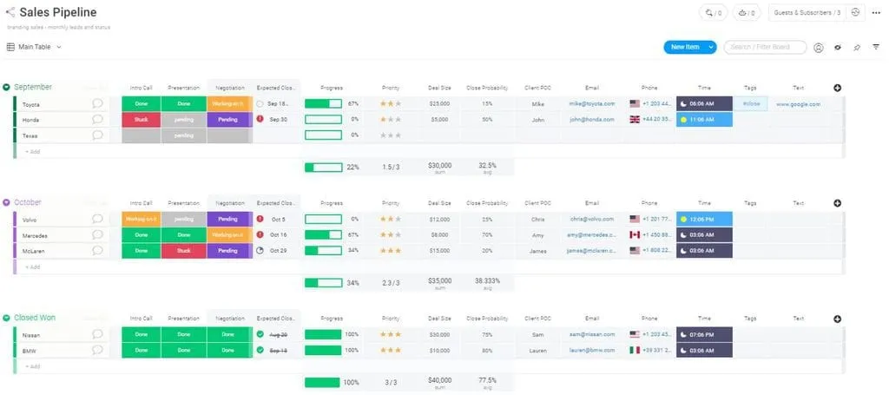Click the UK flag in Honda's phone cell
Viewport: 889px width, 395px height.
[x=635, y=120]
